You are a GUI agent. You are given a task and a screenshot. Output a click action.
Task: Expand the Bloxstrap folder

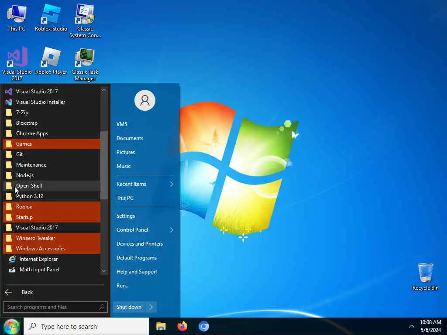point(52,123)
